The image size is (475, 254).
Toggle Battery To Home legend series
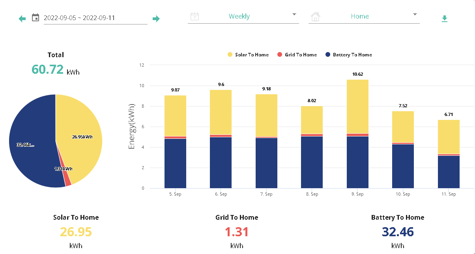tap(349, 55)
